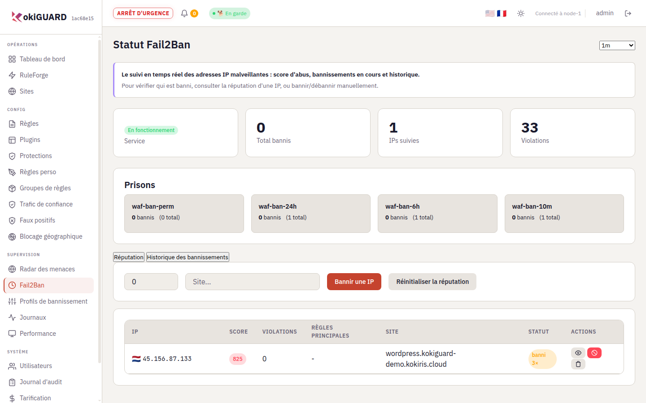Open Trafic de confiance
The height and width of the screenshot is (403, 646).
[x=48, y=204]
